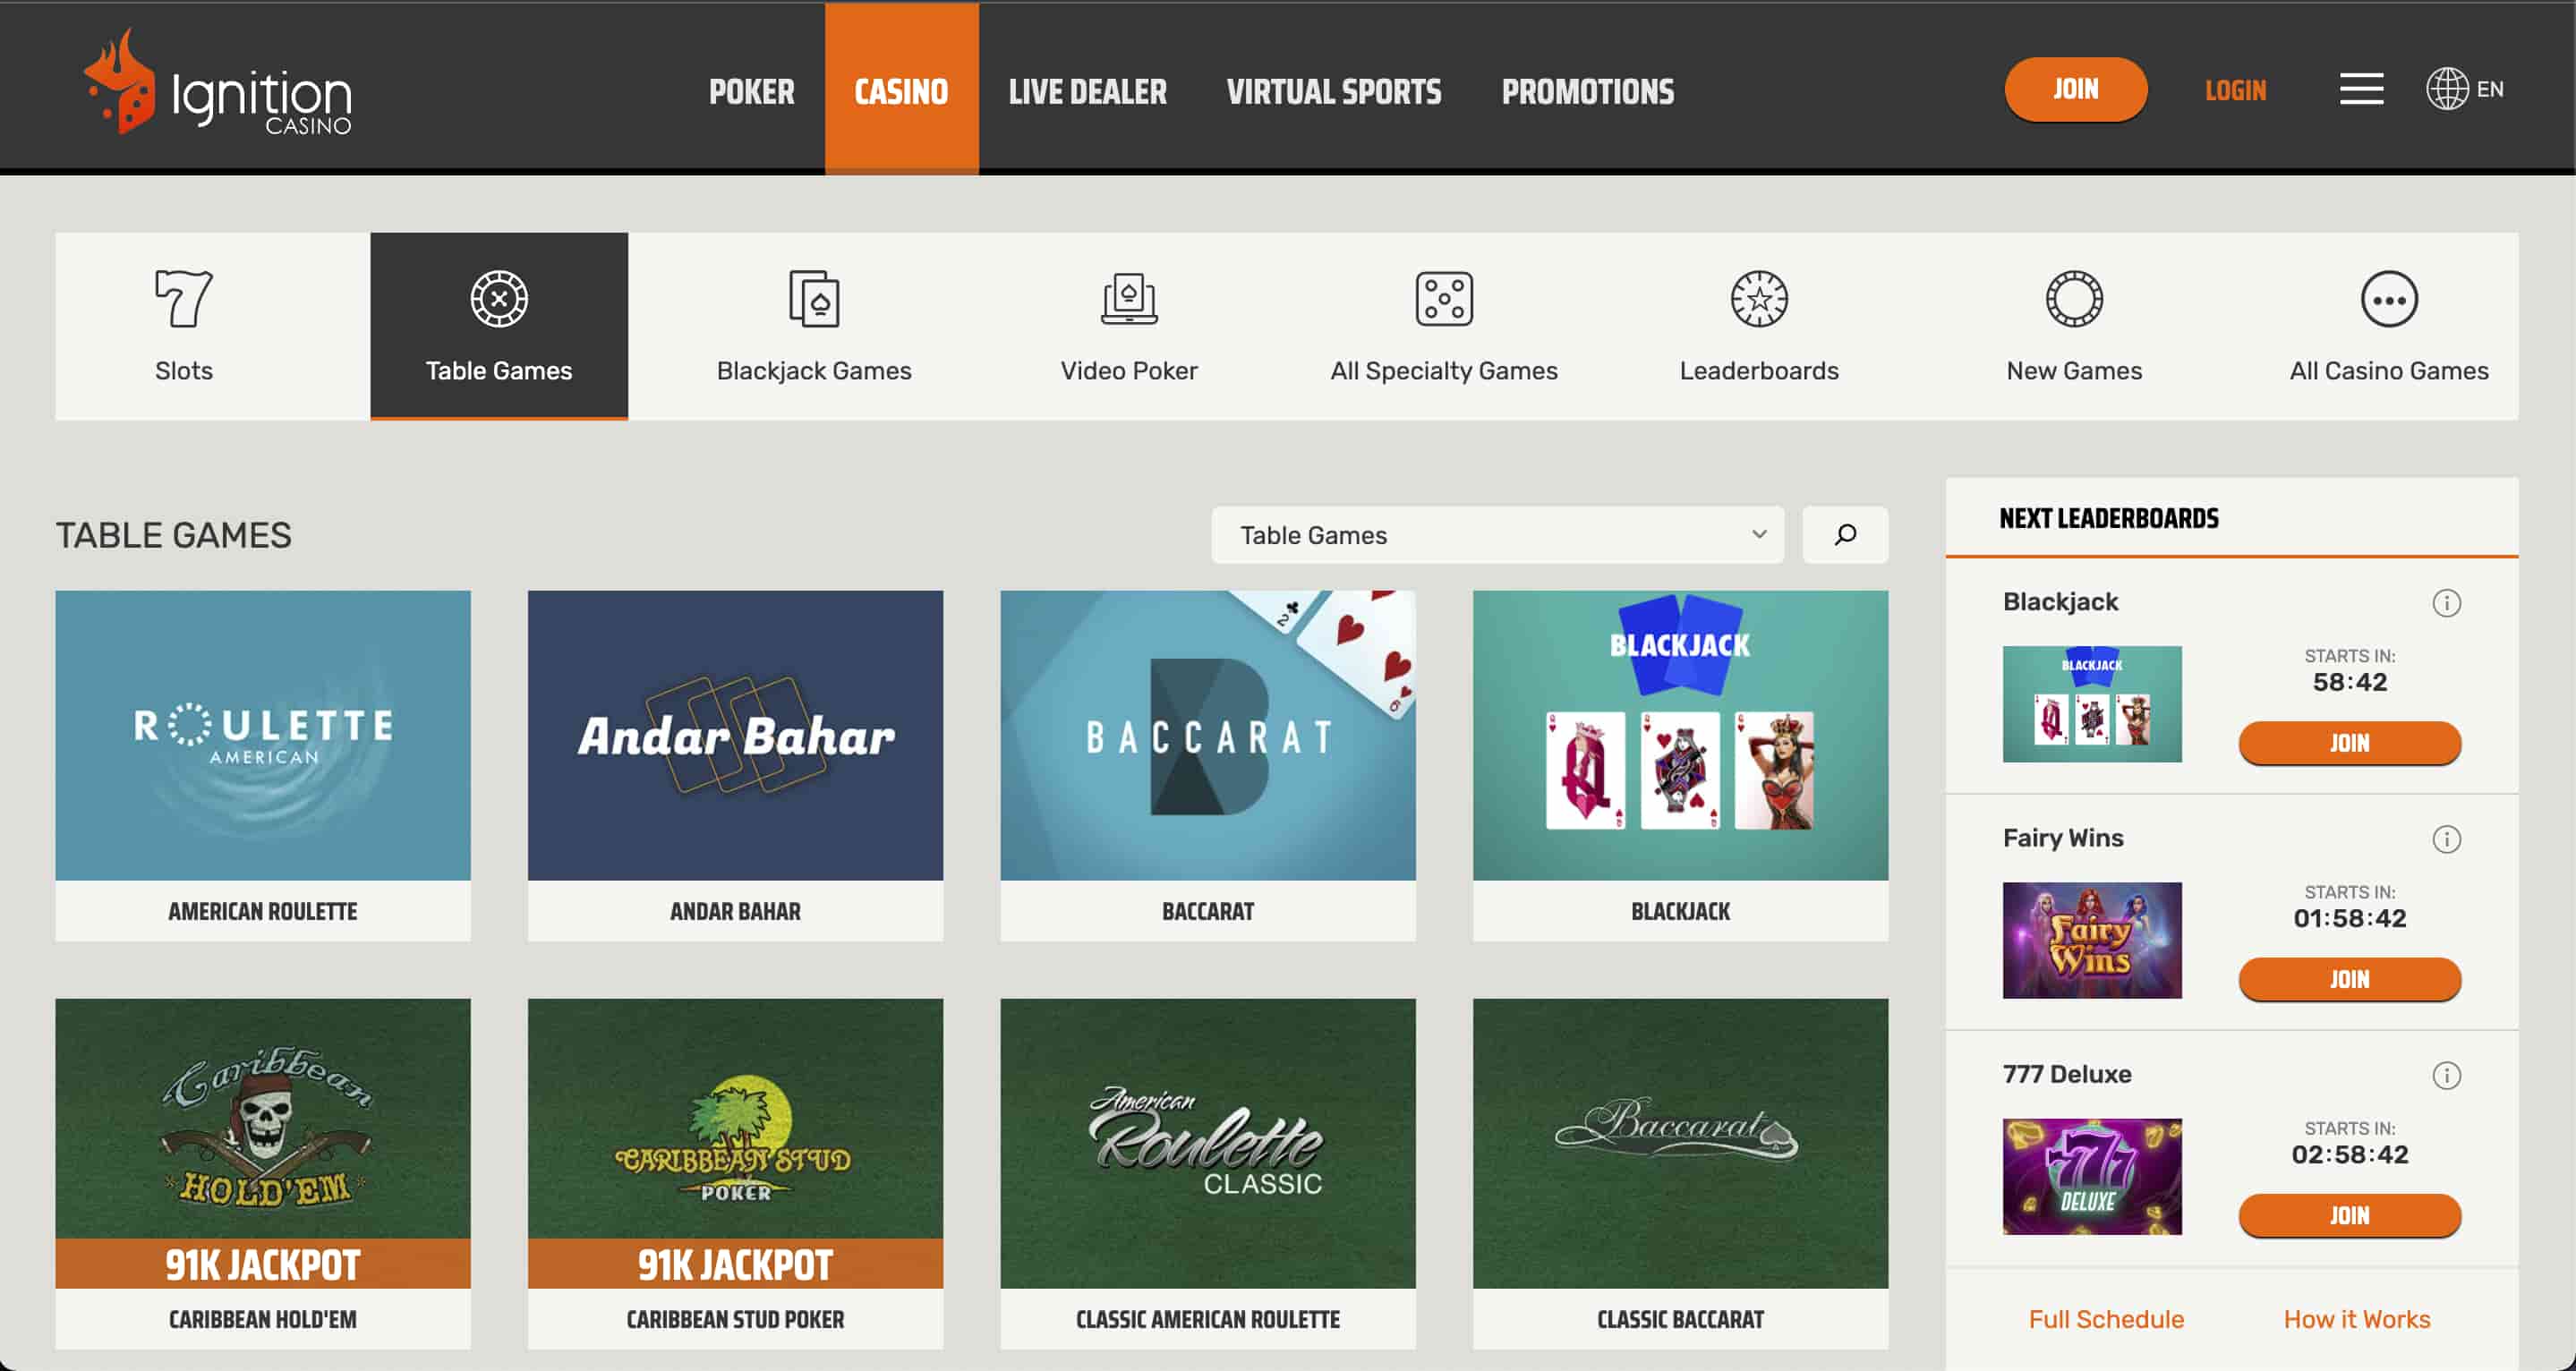Join the 777 Deluxe leaderboard
The width and height of the screenshot is (2576, 1371).
coord(2349,1214)
